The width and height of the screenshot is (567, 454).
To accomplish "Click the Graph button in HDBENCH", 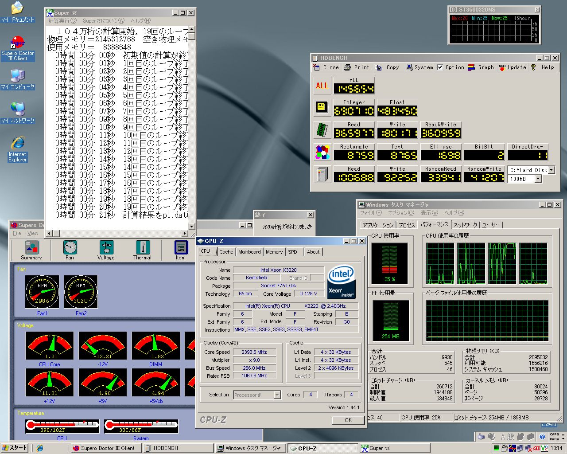I will click(481, 67).
